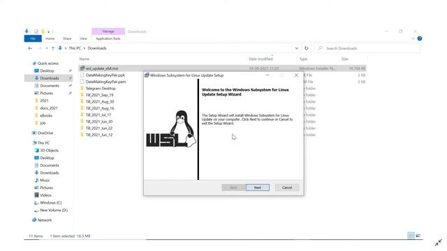Expand the ribbon with chevron arrow
Viewport: 447px width, 251px height.
413,38
